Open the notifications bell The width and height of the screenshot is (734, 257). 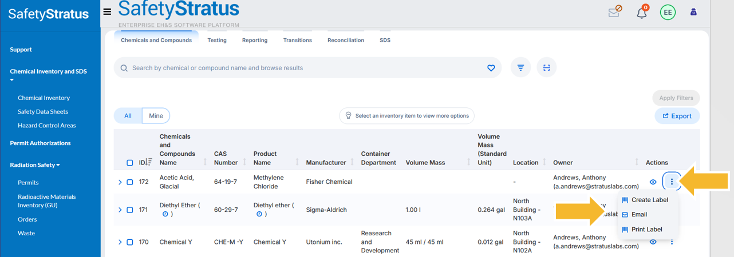tap(642, 12)
